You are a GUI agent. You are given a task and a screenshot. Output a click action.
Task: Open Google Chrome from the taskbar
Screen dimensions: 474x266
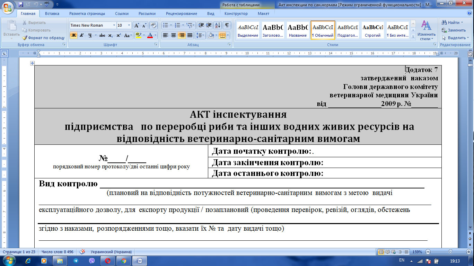[124, 261]
